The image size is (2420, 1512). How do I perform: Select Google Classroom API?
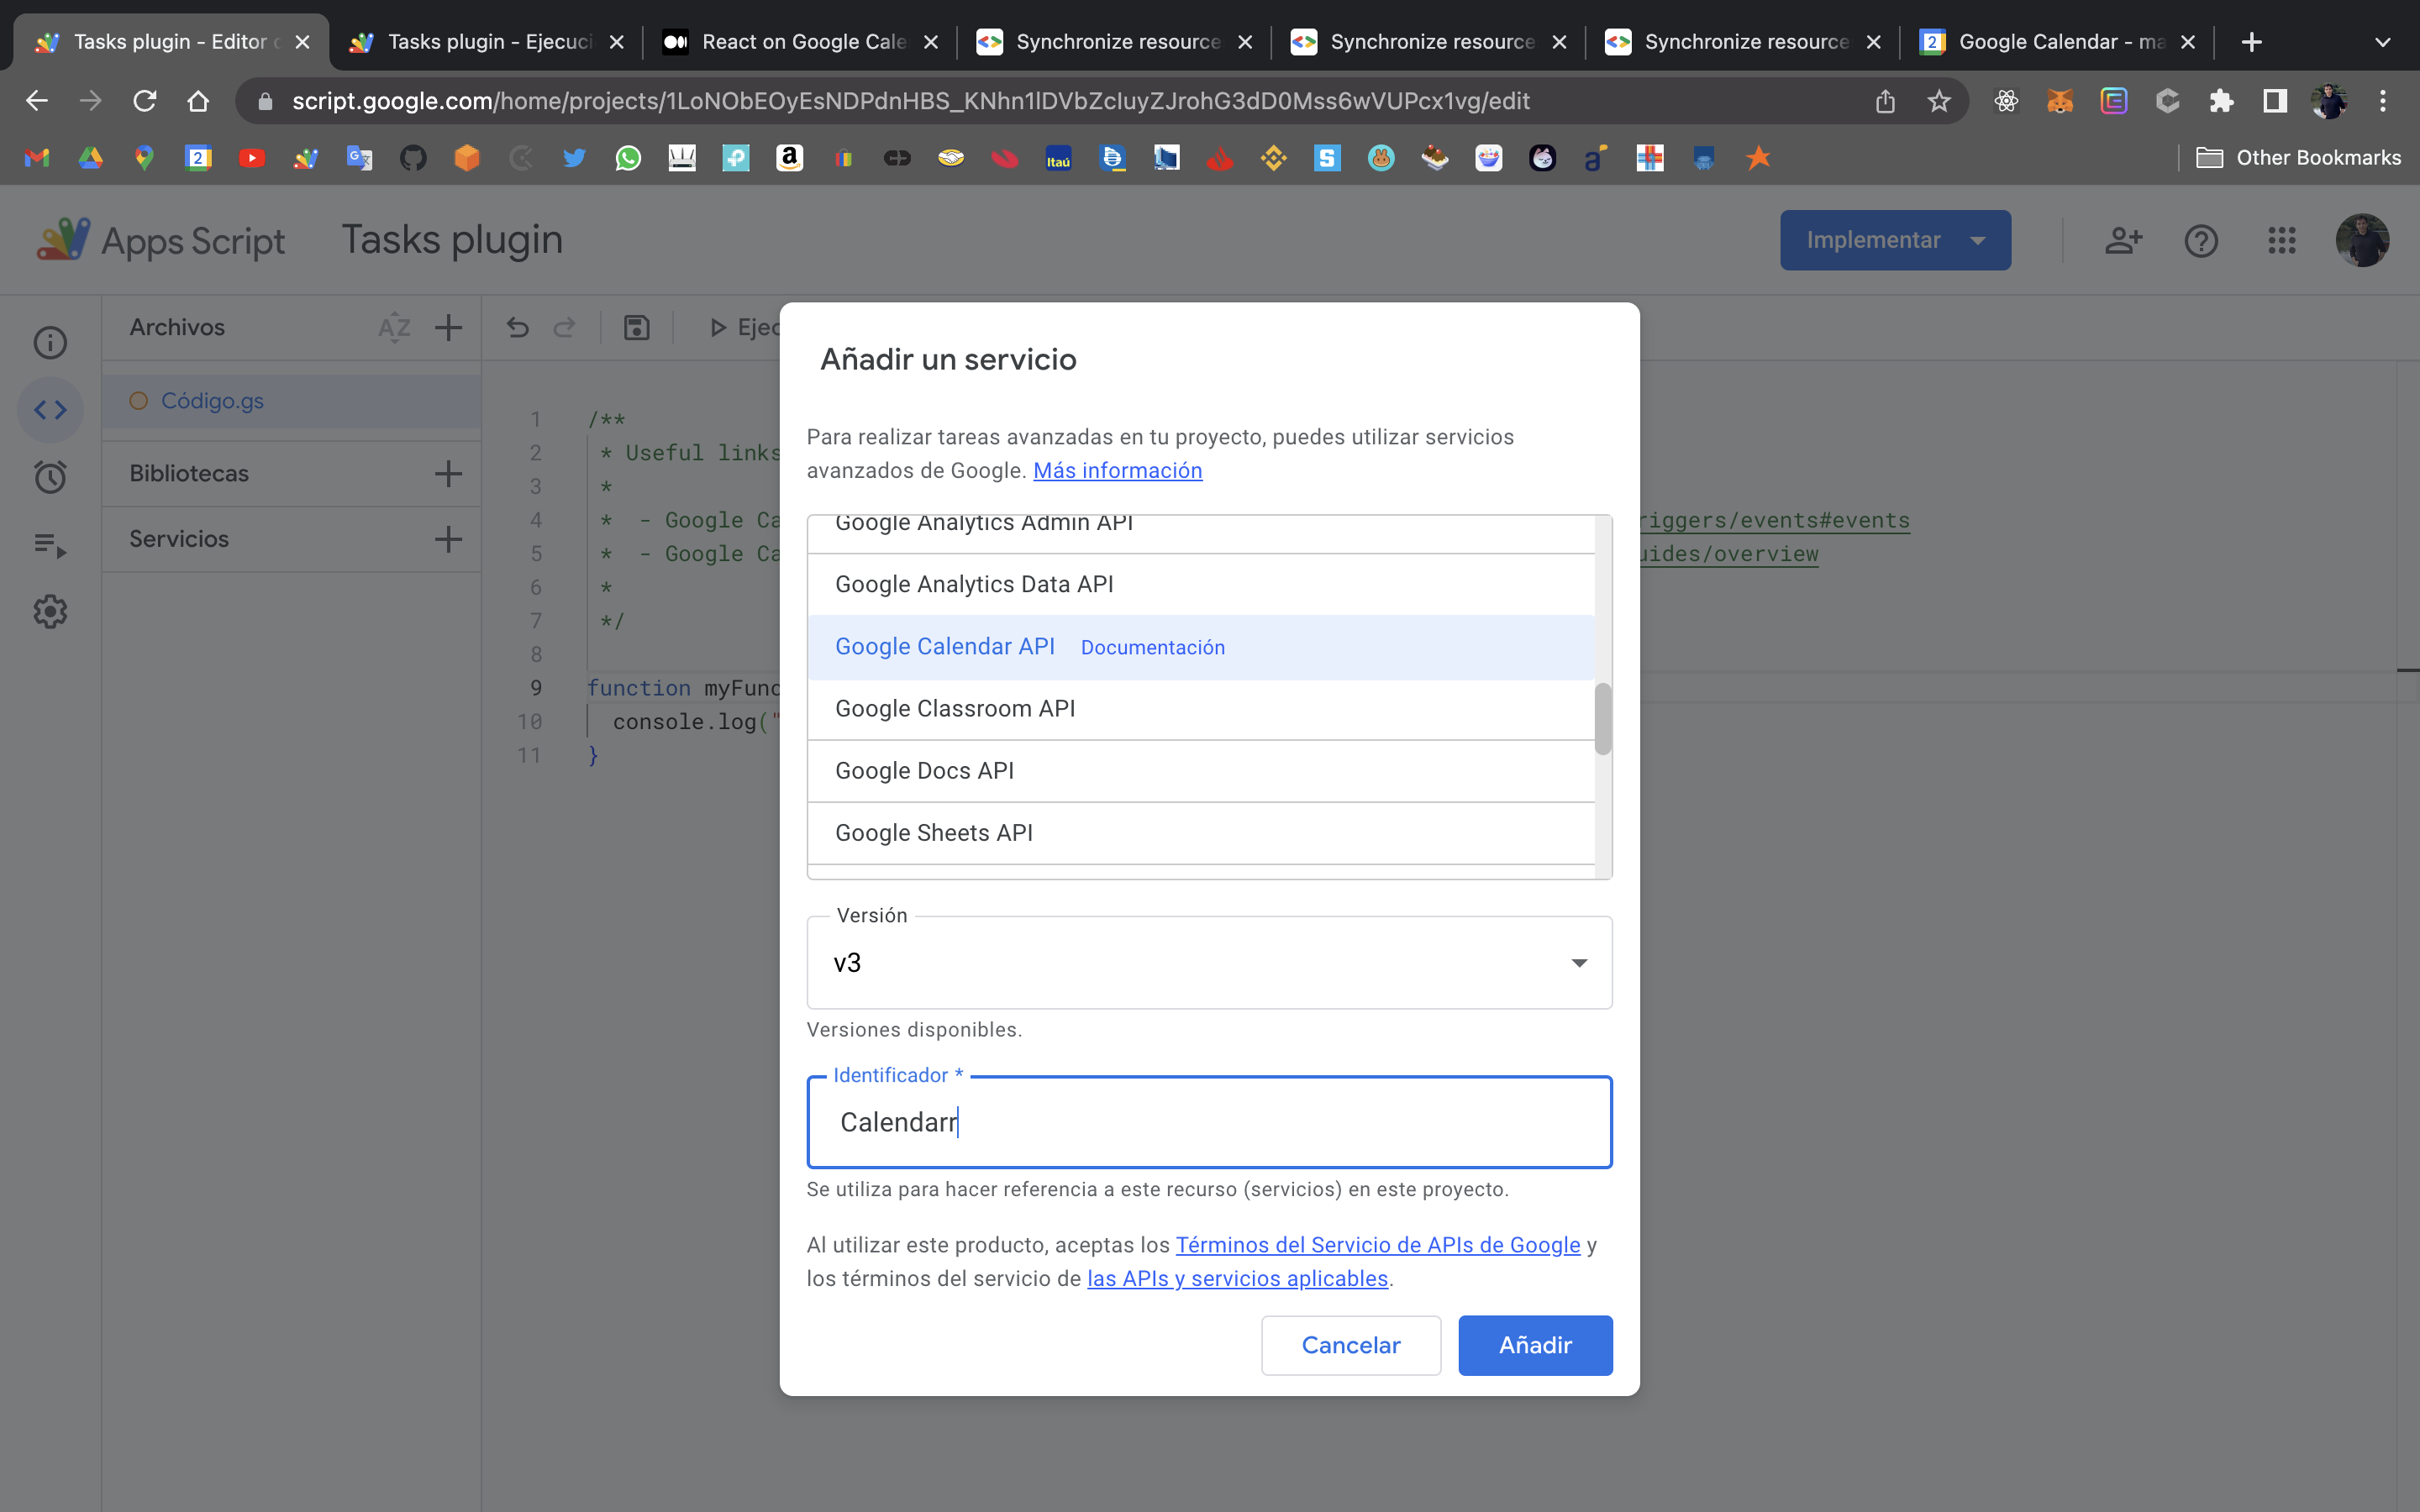1201,709
